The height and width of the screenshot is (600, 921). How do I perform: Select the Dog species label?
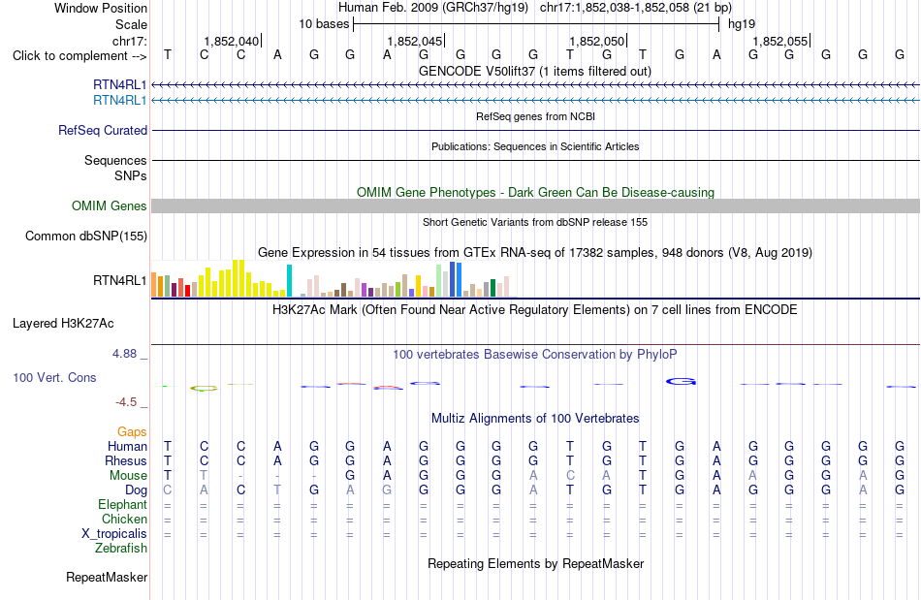pyautogui.click(x=137, y=490)
